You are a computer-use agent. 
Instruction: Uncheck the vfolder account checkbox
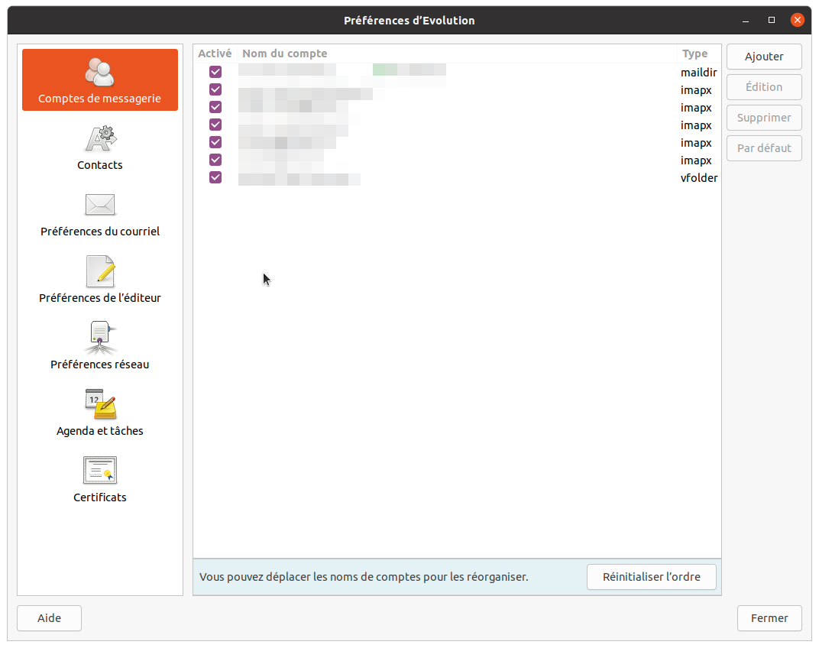click(x=215, y=177)
